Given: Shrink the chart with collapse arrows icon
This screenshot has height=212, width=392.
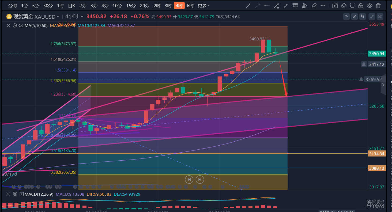Looking at the screenshot, I should tap(372, 17).
